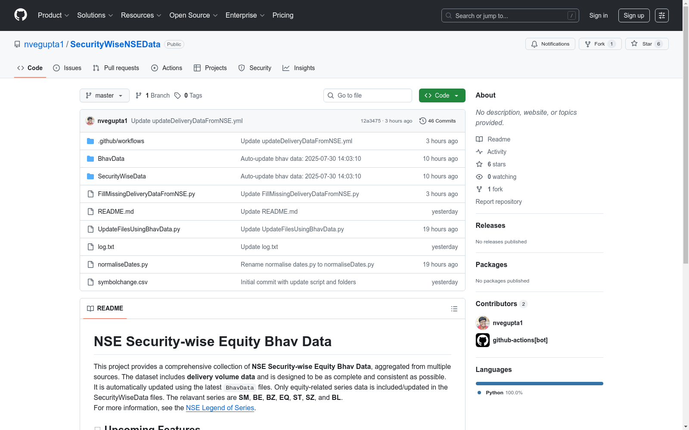Click nvegupta1 avatar in commit bar
The width and height of the screenshot is (689, 430).
90,121
